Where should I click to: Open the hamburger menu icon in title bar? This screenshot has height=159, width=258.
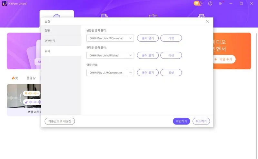(x=221, y=4)
